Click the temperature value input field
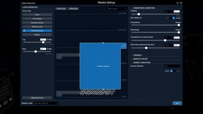Viewport: 203px width, 114px height. (x=177, y=38)
